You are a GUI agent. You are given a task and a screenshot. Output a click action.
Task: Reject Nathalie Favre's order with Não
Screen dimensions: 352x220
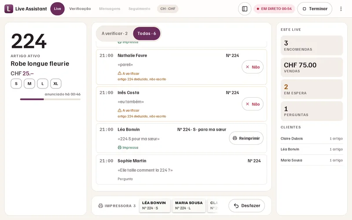click(x=253, y=67)
